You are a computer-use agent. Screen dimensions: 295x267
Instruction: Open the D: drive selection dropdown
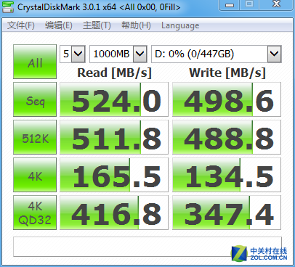(217, 54)
